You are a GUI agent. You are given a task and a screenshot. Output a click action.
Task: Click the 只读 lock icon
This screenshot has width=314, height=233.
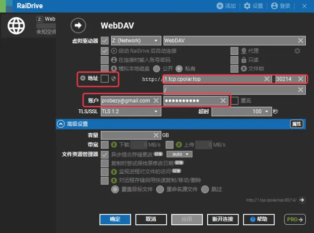(x=243, y=60)
